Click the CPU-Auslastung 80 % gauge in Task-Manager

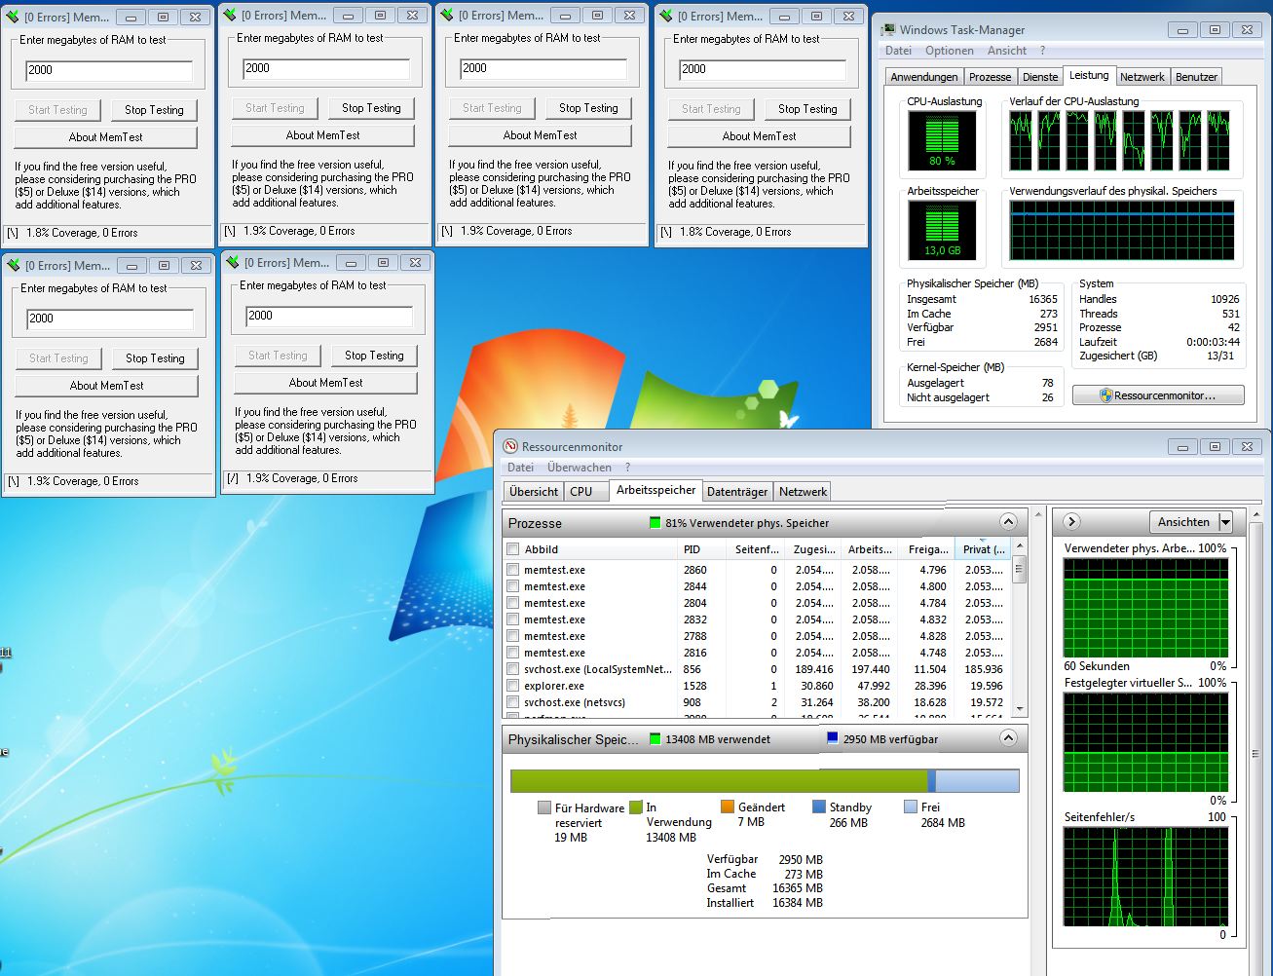[x=942, y=140]
